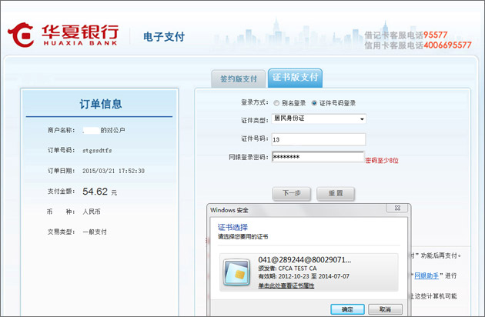Click the 重置 button

336,193
